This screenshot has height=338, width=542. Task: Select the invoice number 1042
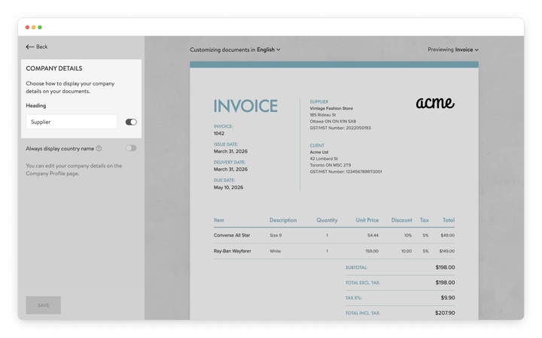[x=219, y=134]
